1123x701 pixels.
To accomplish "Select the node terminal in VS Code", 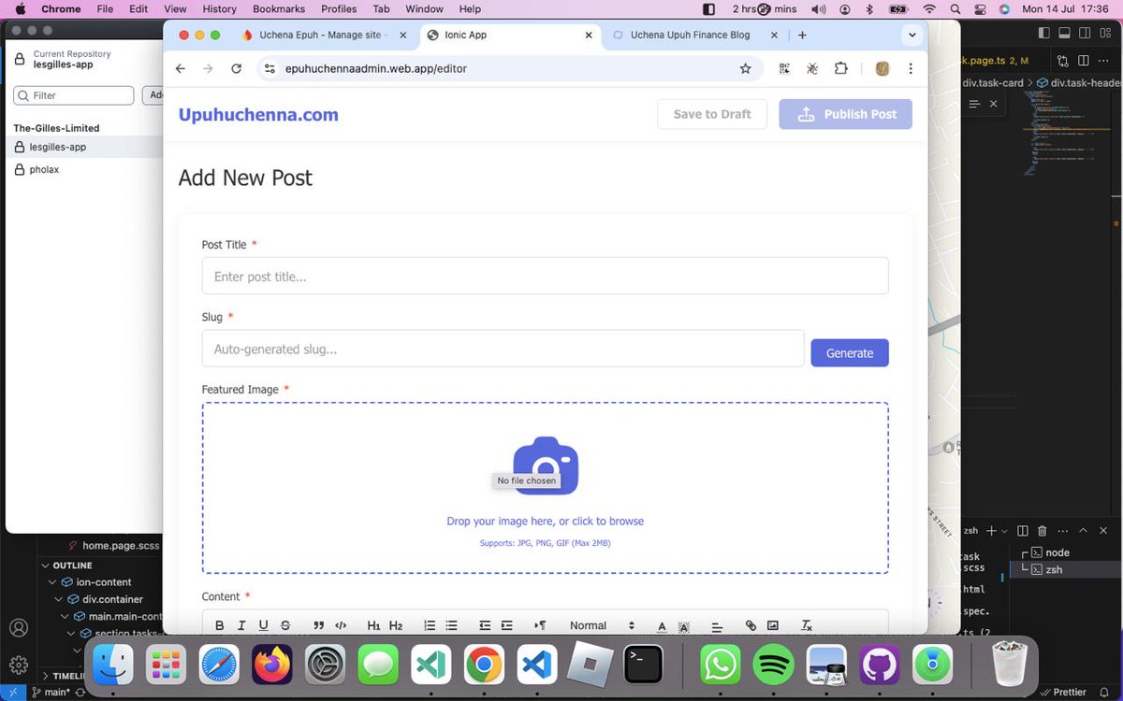I will click(x=1057, y=552).
